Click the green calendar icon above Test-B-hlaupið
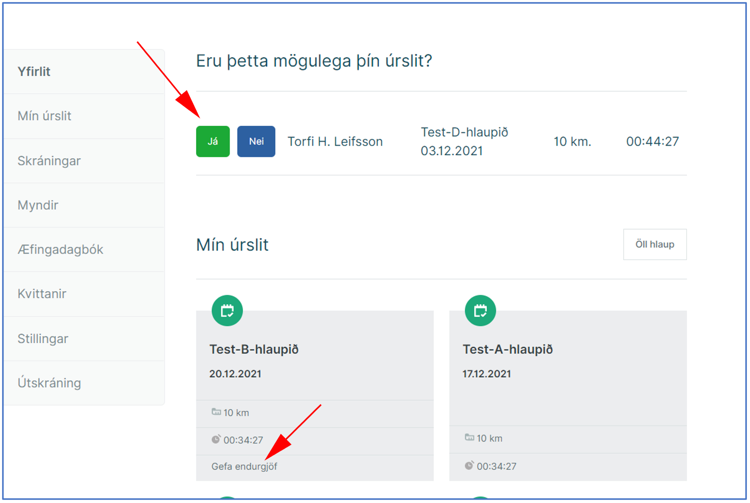Screen dimensions: 750x503 (227, 311)
